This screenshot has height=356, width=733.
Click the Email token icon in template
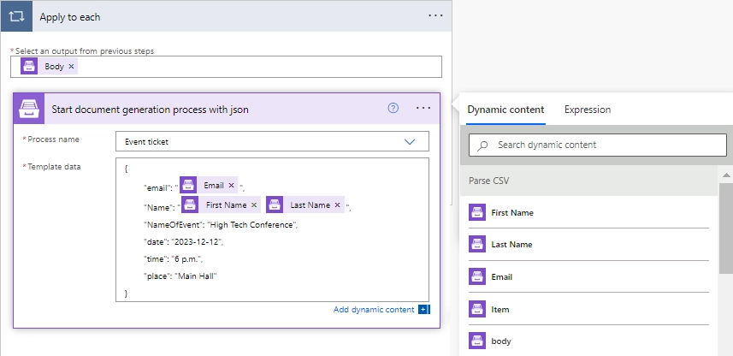pyautogui.click(x=188, y=185)
